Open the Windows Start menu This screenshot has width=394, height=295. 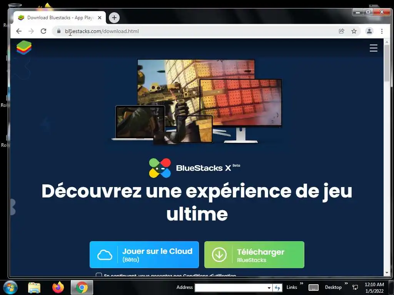[x=10, y=287]
